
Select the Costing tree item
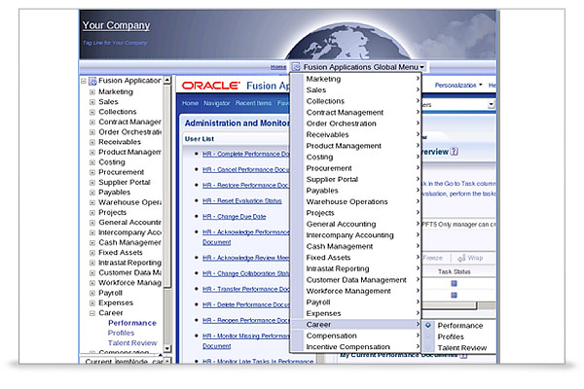[x=112, y=162]
